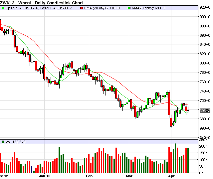Click the '760-0' price axis label
This screenshot has height=179, width=213.
click(205, 82)
